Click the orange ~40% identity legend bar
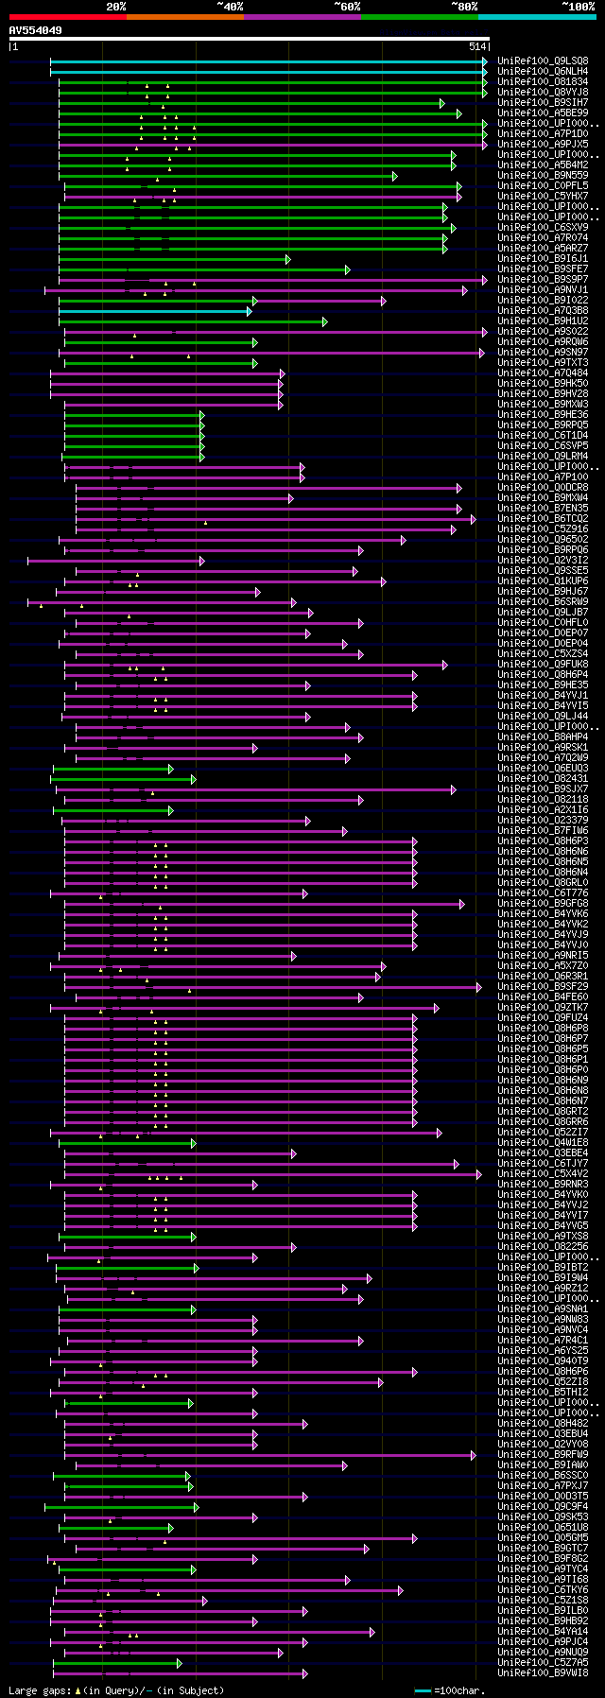The height and width of the screenshot is (1698, 605). coord(184,17)
